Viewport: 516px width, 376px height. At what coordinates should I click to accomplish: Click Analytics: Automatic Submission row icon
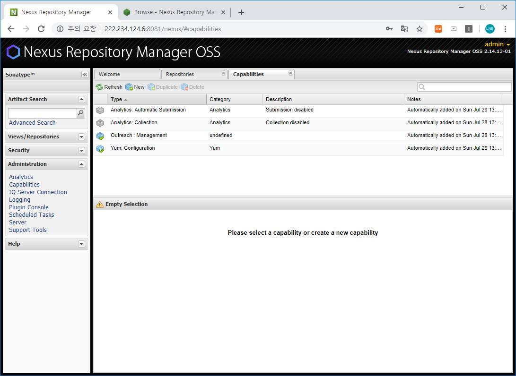coord(100,110)
